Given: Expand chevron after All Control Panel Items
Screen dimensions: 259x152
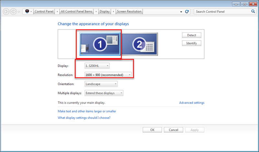Looking at the screenshot, I should pyautogui.click(x=96, y=11).
